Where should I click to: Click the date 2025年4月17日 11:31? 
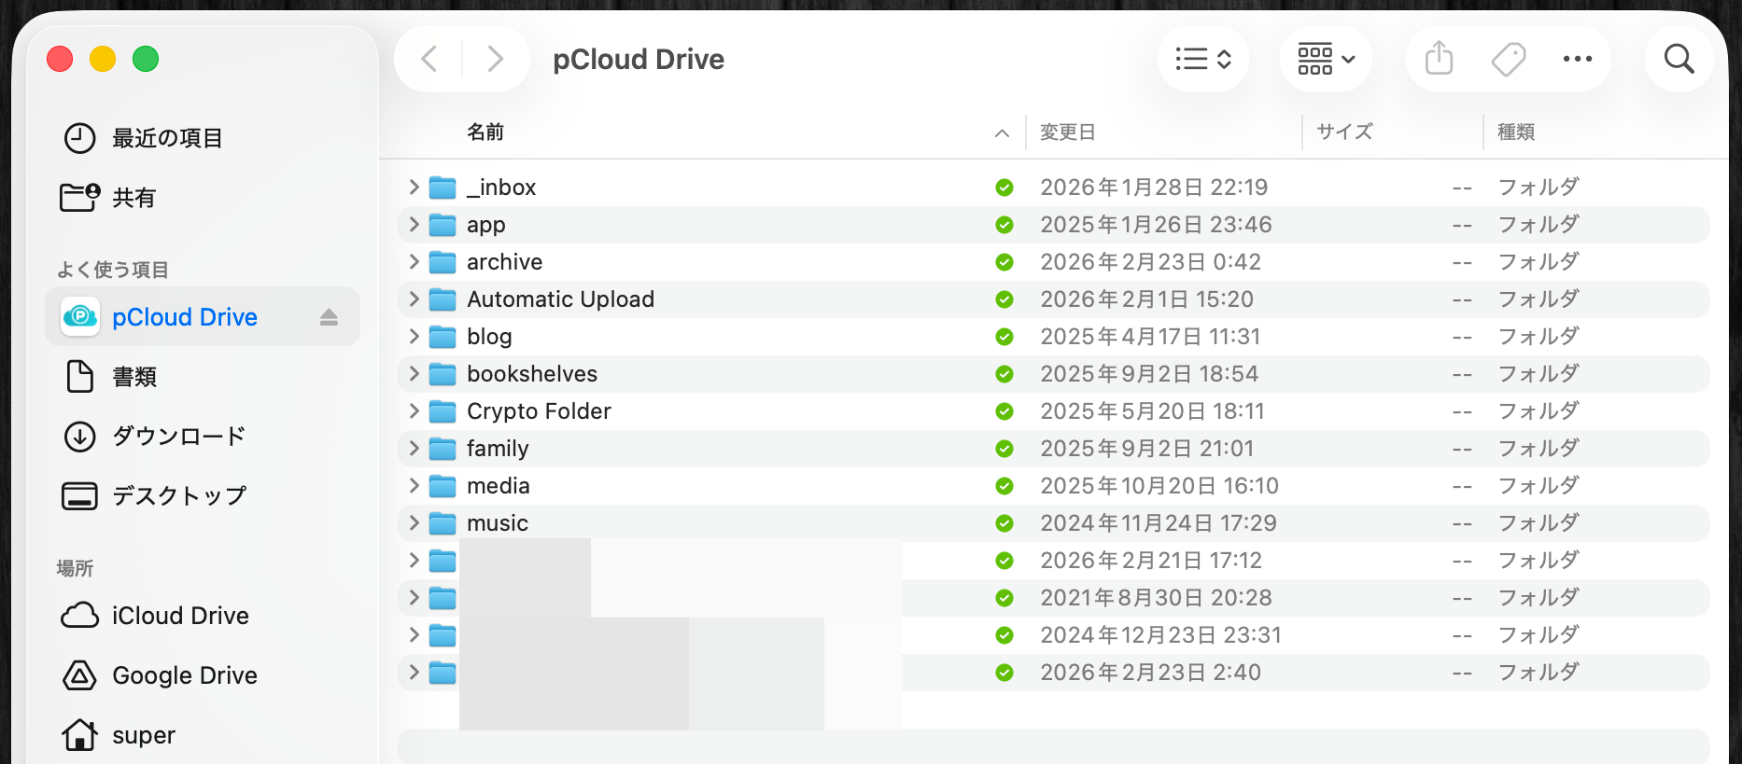coord(1150,337)
